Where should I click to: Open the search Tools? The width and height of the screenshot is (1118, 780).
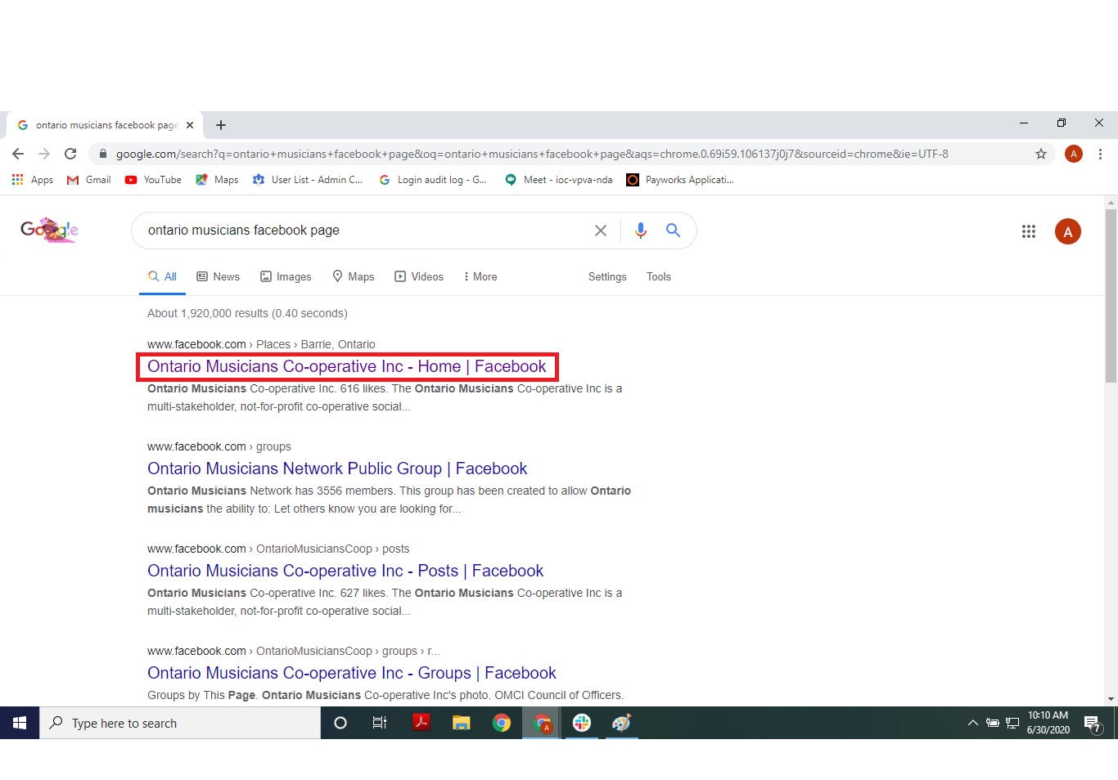click(x=659, y=277)
